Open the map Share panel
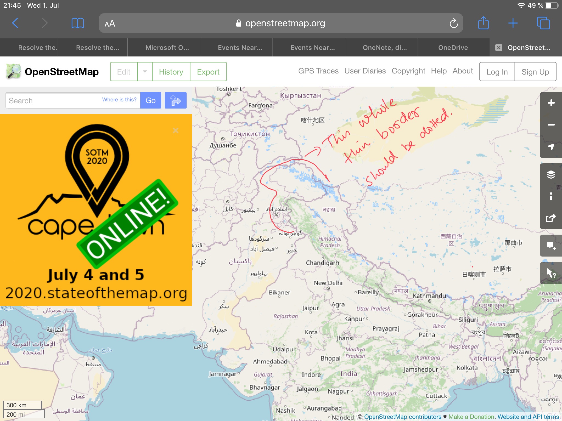 551,218
